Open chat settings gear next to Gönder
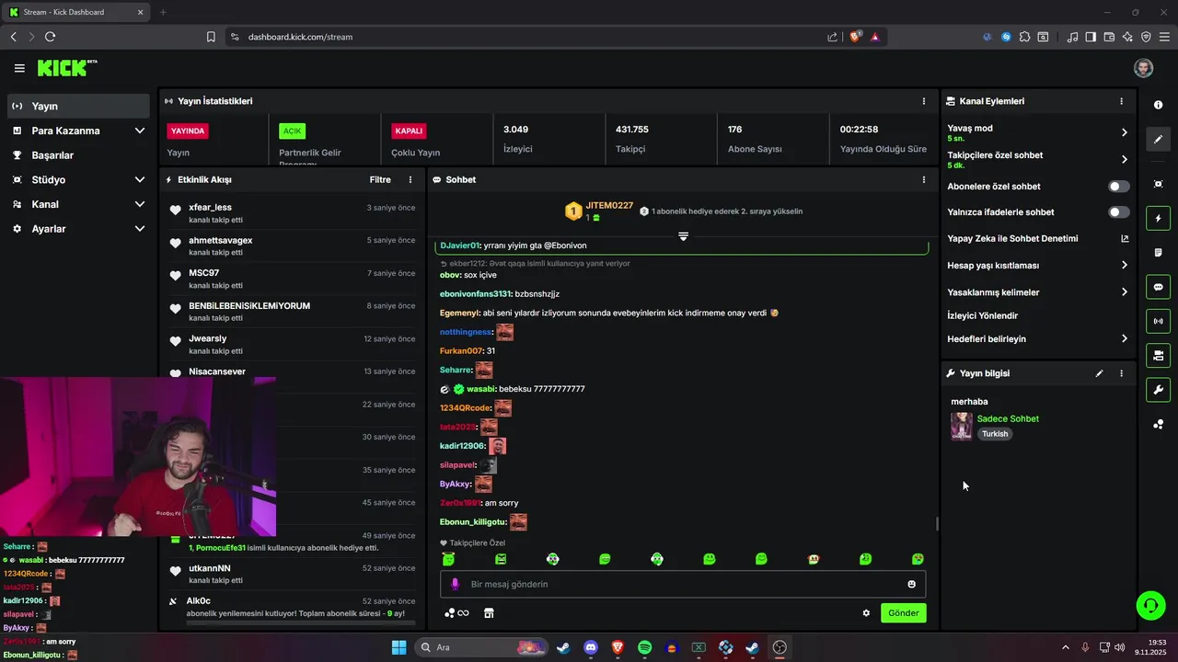1178x662 pixels. 866,613
